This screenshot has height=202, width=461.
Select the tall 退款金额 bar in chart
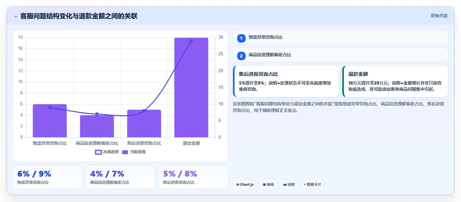pyautogui.click(x=191, y=88)
